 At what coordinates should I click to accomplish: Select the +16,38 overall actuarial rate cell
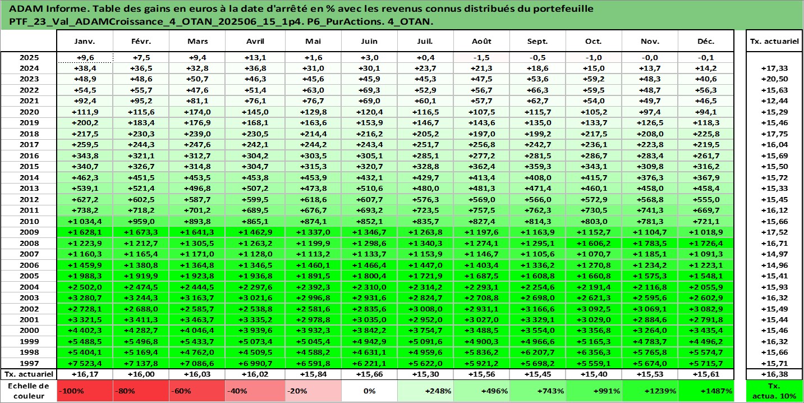[x=774, y=374]
